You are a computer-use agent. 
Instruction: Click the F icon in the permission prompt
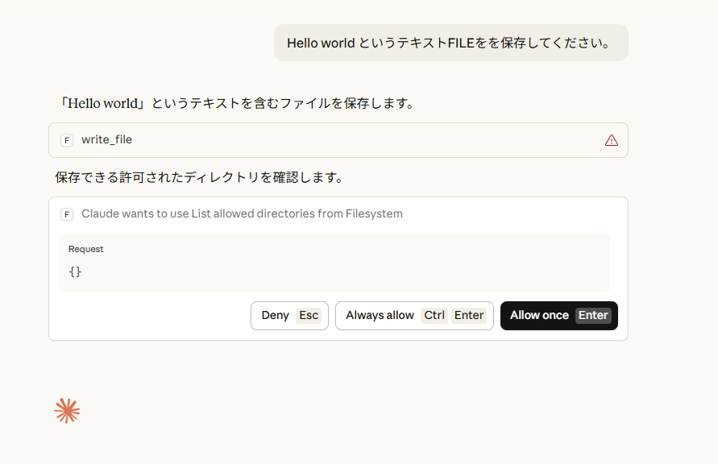67,214
